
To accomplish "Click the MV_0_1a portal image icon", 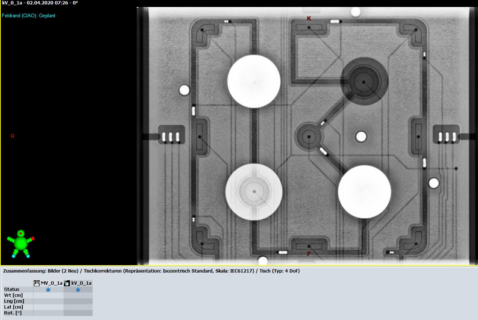I will [x=37, y=283].
